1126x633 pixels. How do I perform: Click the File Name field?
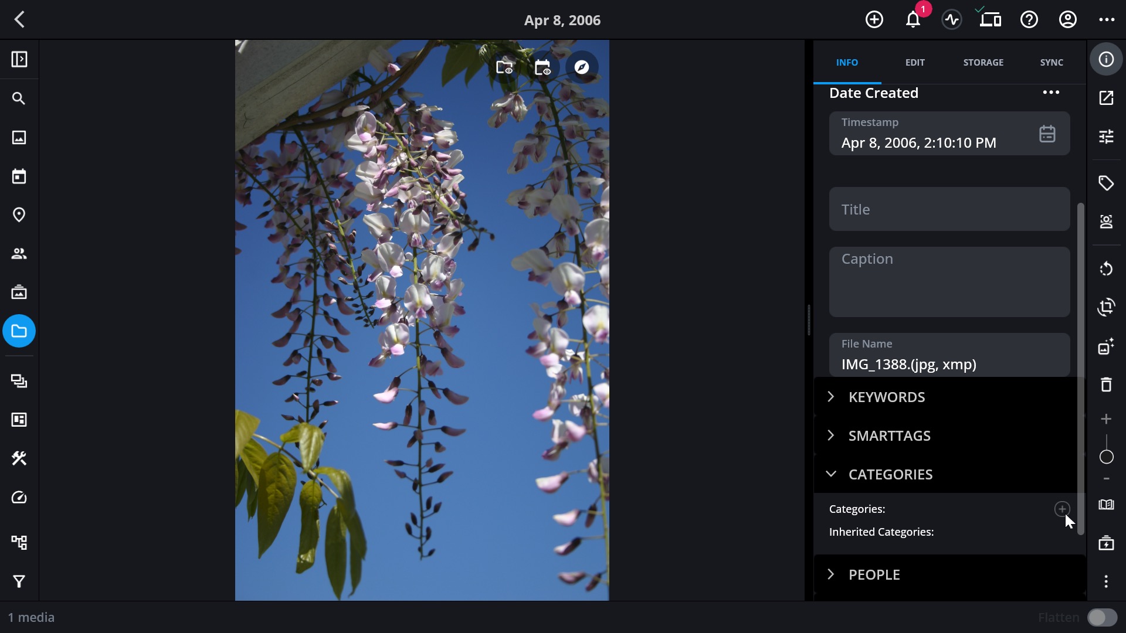[949, 355]
